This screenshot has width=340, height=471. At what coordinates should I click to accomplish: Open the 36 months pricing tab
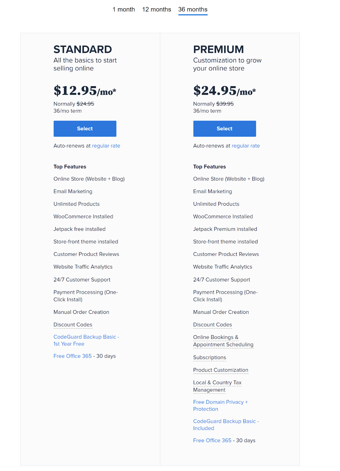(193, 9)
